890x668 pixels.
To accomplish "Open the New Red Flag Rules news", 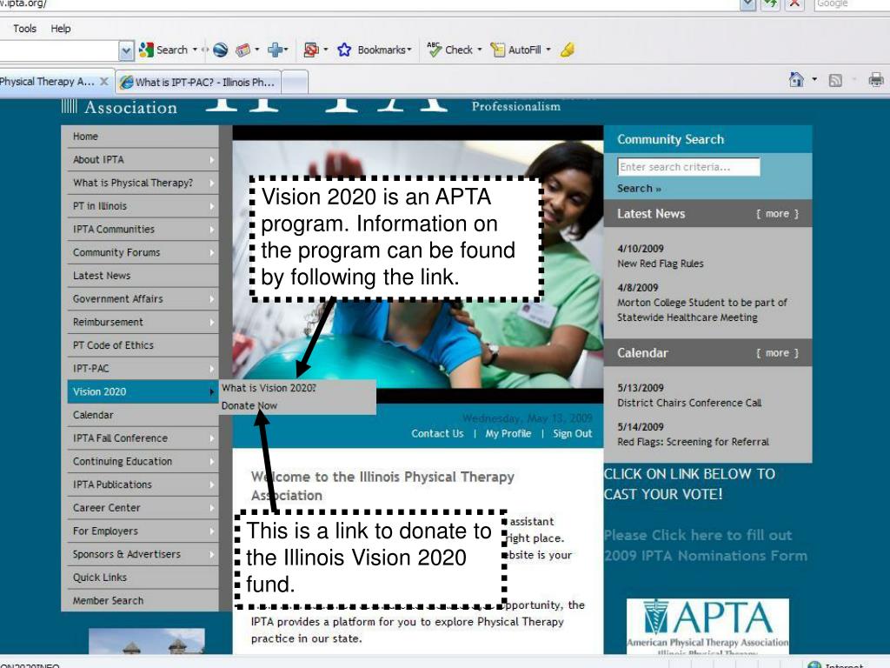I will pos(661,264).
